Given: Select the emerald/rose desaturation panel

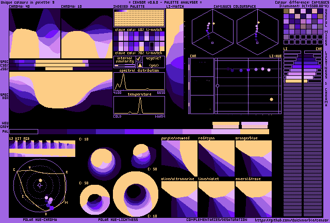Looking at the screenshot, I should coord(253,199).
